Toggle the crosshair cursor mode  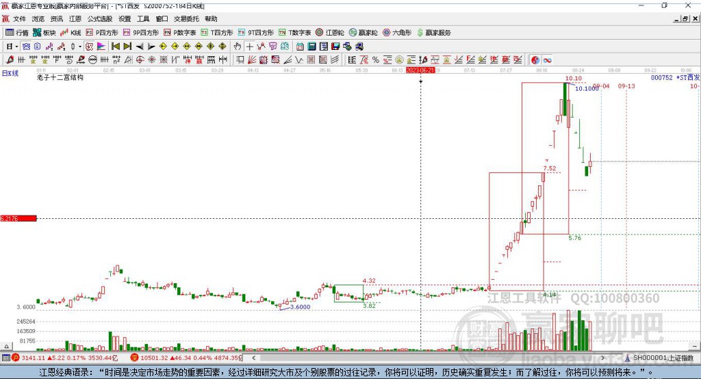(x=249, y=47)
